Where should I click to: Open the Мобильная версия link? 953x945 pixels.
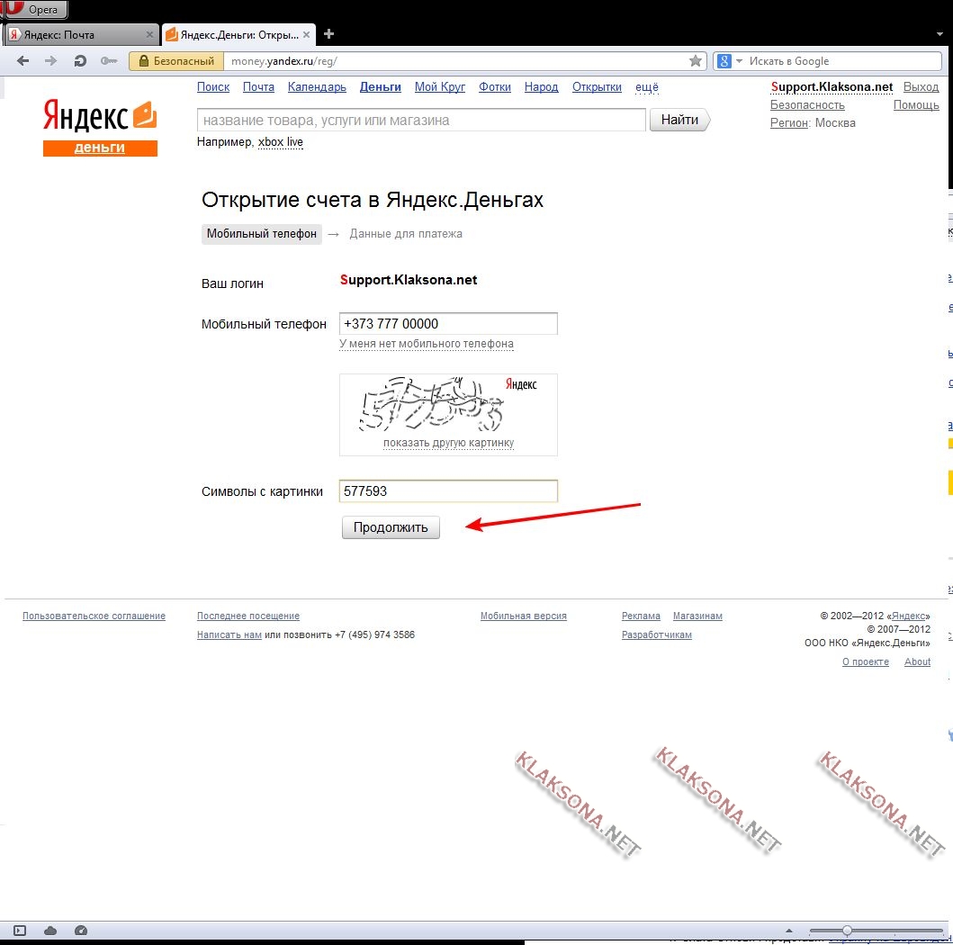tap(524, 616)
